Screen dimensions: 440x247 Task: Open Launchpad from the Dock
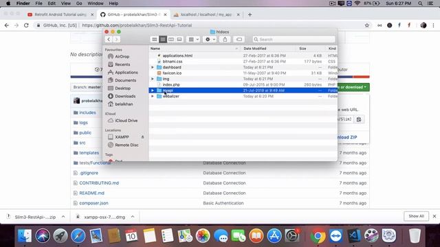[x=60, y=235]
